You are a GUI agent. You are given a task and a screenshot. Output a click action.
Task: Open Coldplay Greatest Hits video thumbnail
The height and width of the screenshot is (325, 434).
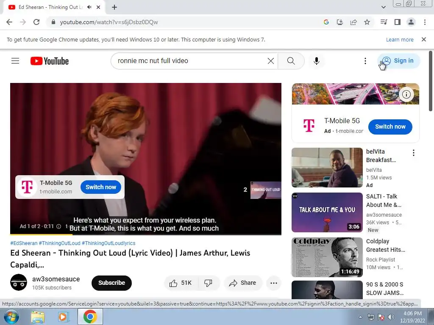click(x=327, y=257)
